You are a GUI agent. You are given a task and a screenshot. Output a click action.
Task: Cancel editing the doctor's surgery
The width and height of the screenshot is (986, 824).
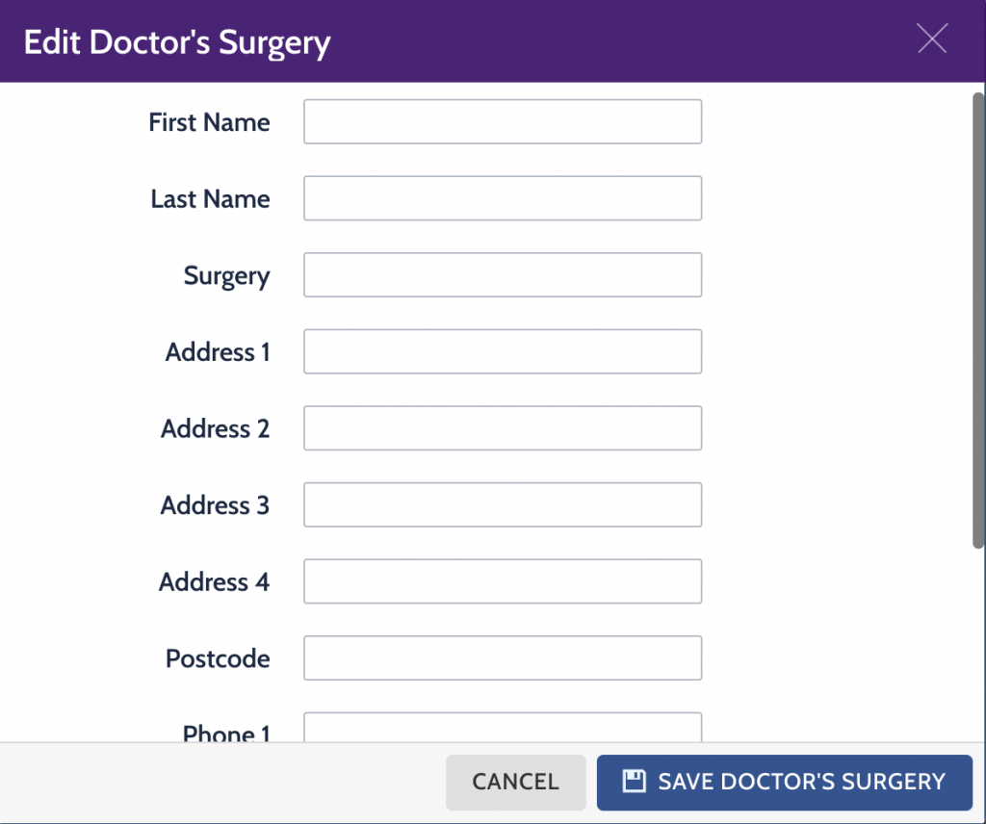click(x=516, y=783)
